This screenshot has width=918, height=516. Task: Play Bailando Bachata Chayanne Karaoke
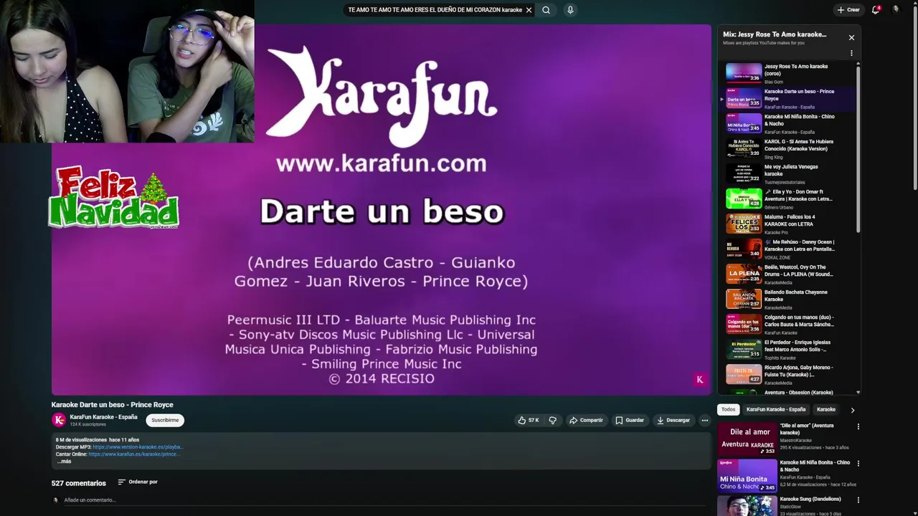pyautogui.click(x=787, y=300)
